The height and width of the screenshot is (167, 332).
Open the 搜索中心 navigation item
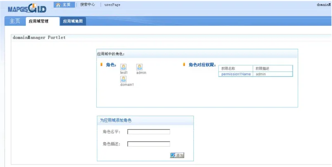click(88, 5)
